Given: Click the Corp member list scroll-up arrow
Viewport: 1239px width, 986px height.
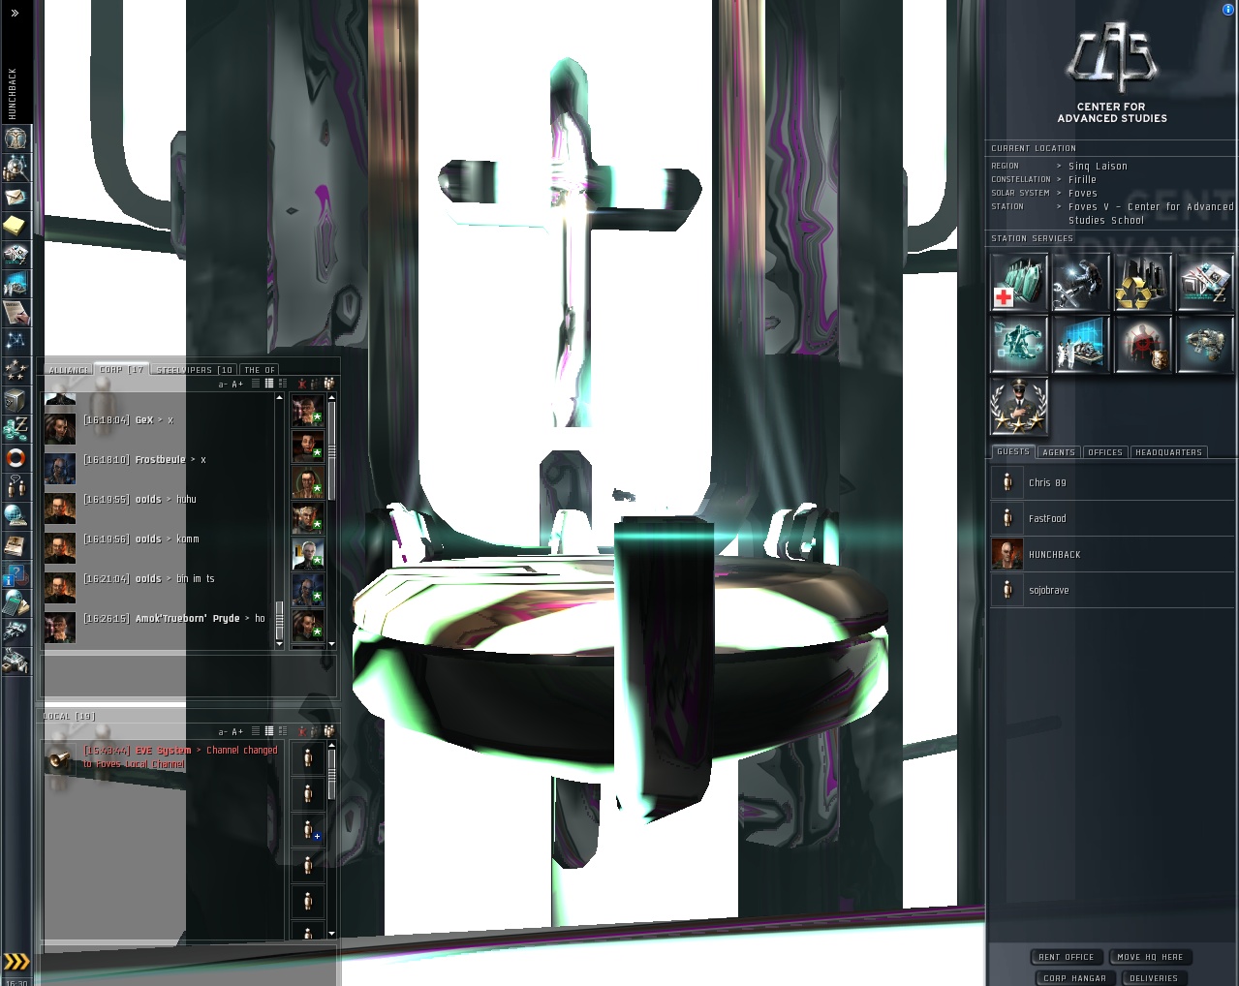Looking at the screenshot, I should [x=332, y=397].
